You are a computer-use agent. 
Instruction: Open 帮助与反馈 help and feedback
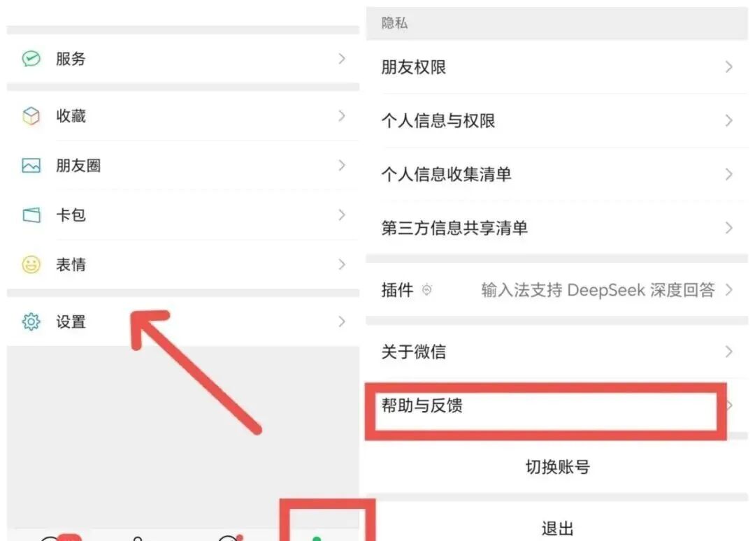click(x=556, y=405)
